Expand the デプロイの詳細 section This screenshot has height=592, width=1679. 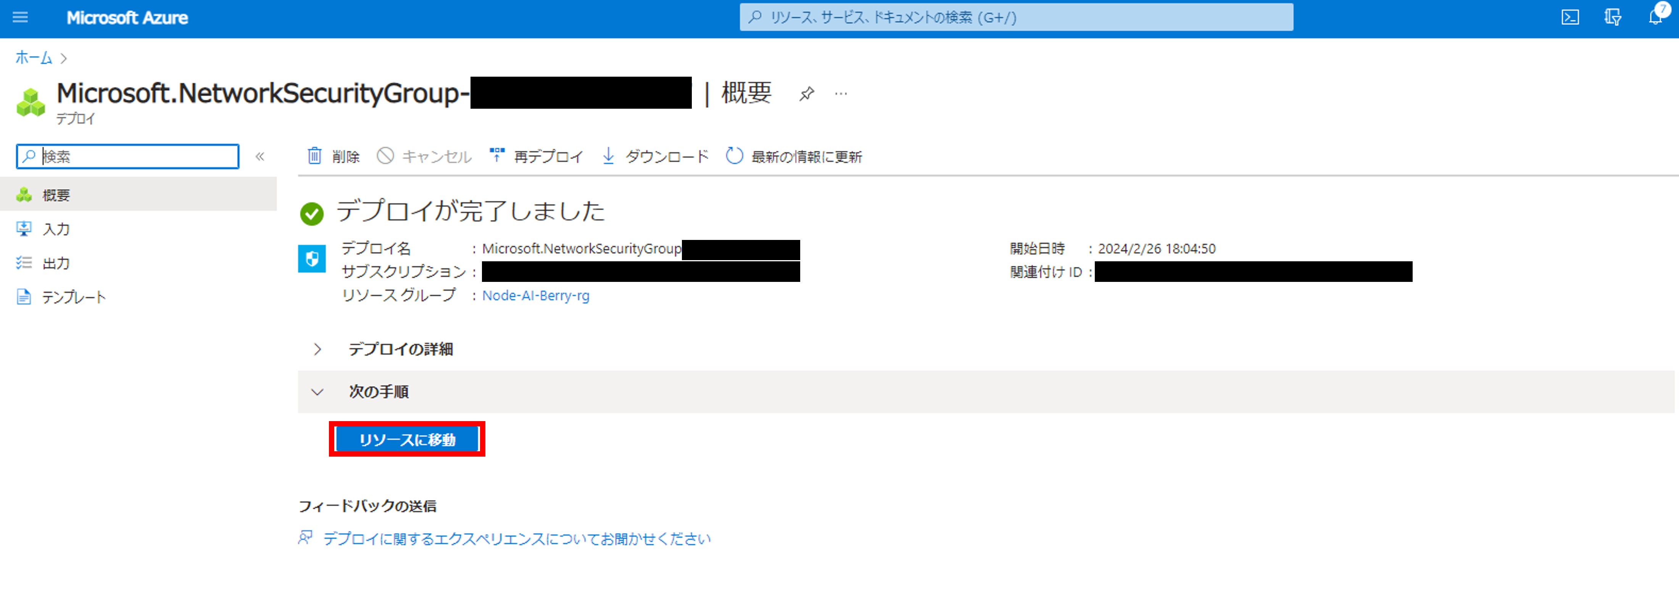pos(400,349)
